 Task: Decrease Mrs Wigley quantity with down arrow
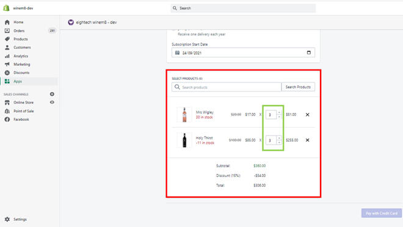[x=279, y=117]
